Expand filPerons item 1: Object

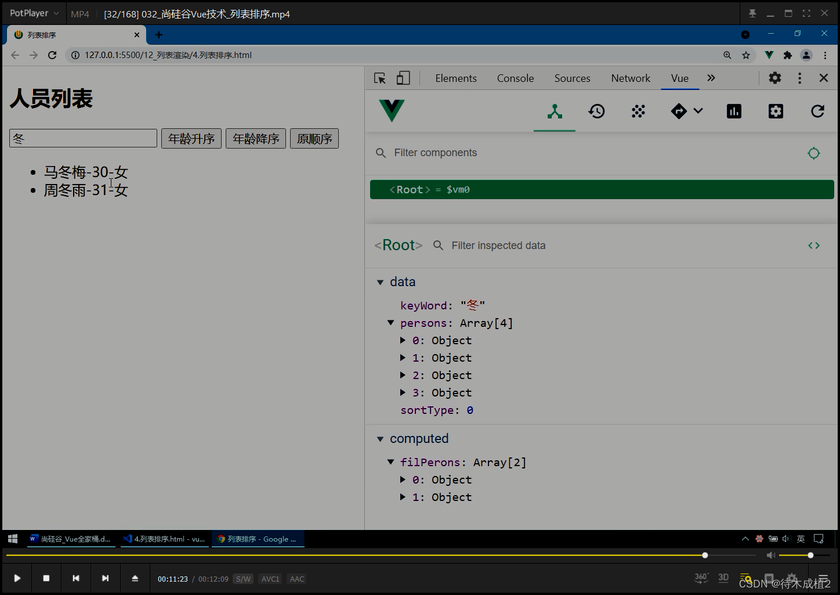(x=403, y=497)
